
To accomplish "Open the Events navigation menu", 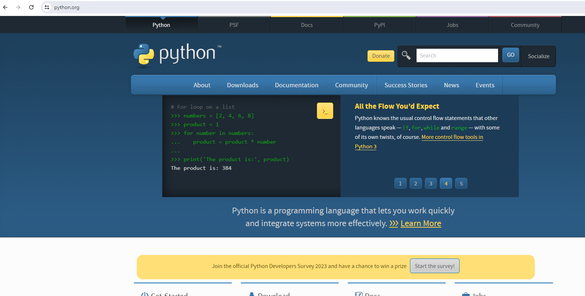I will coord(485,85).
